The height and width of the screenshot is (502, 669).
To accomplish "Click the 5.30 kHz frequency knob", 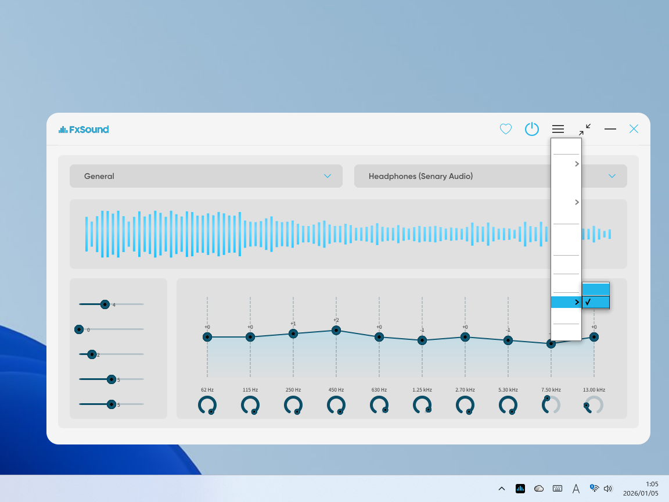I will point(508,405).
